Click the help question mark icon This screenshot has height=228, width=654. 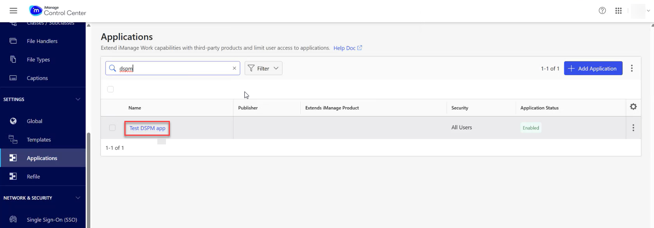click(602, 11)
